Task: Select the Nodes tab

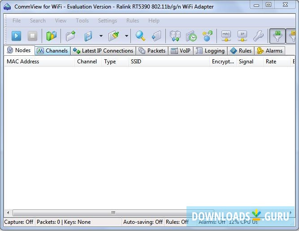Action: (19, 50)
